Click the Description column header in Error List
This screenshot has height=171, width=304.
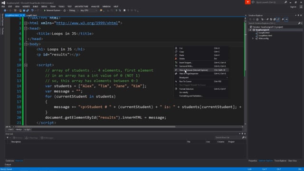16,142
